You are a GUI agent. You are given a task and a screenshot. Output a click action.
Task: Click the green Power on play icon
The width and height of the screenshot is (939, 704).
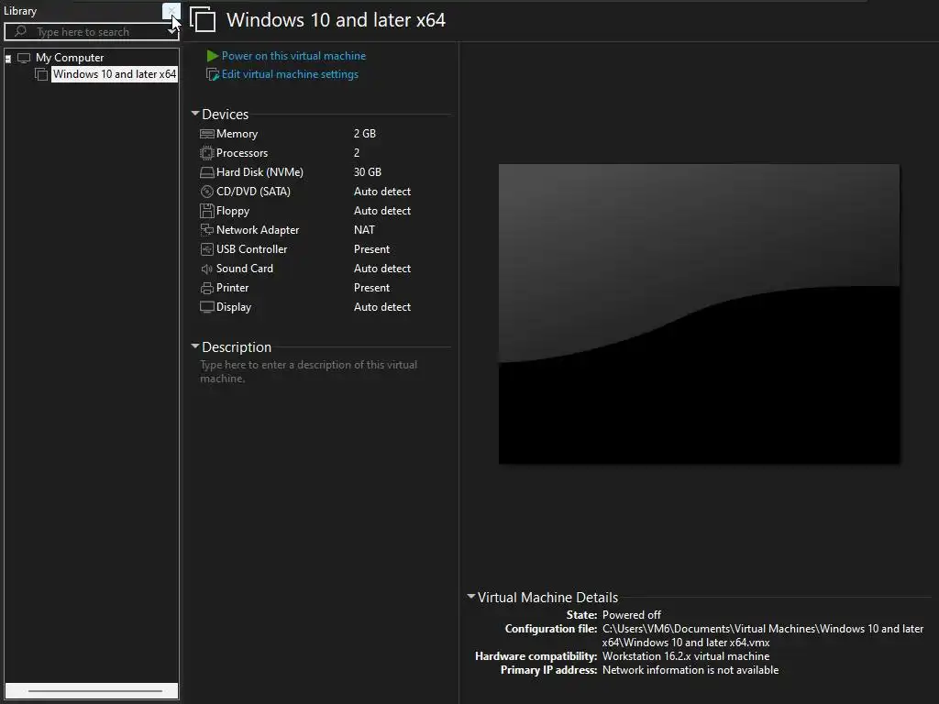tap(212, 56)
